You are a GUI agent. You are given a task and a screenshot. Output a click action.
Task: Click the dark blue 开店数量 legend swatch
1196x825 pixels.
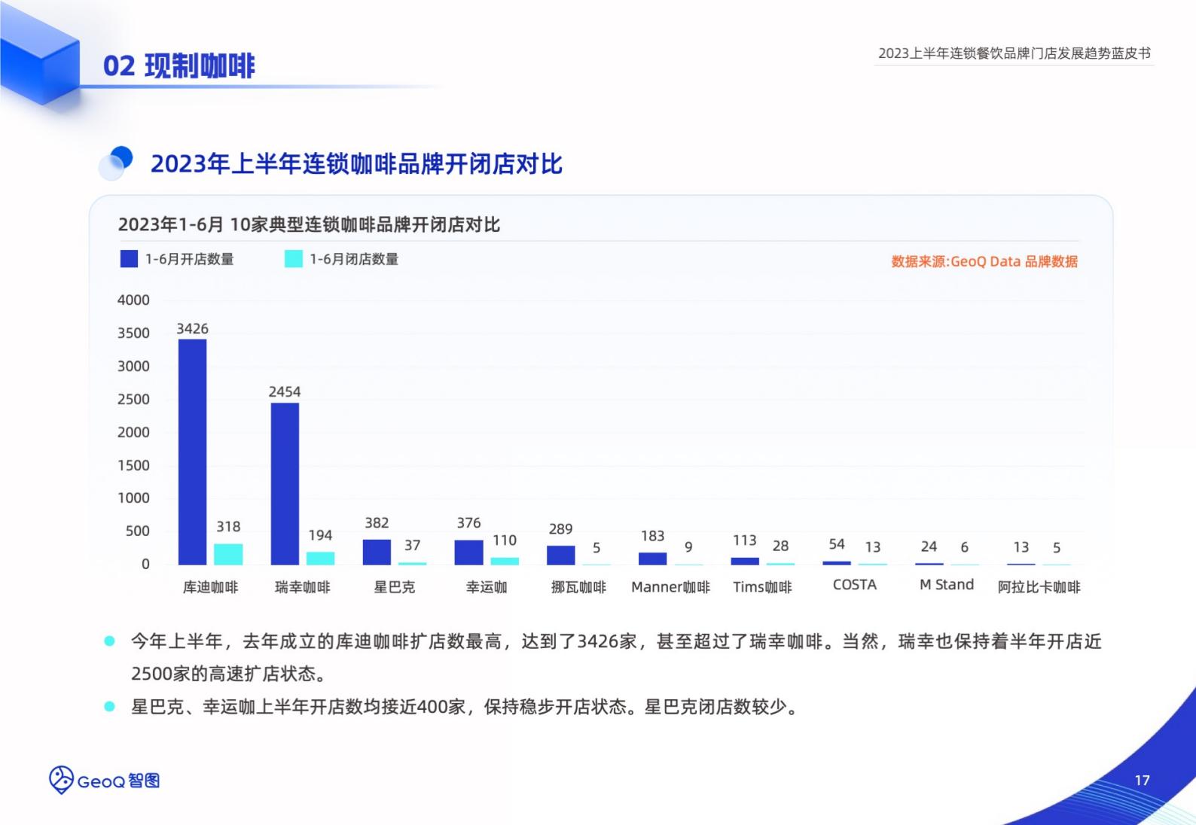(129, 259)
